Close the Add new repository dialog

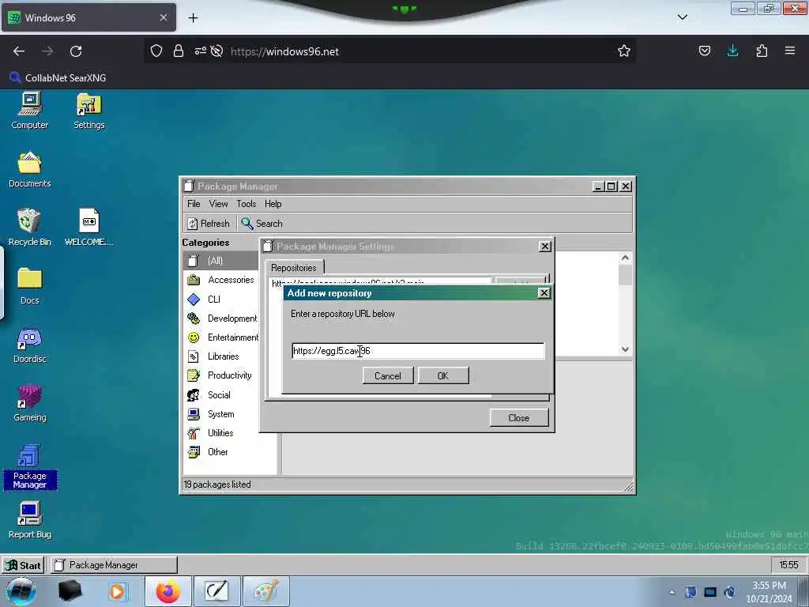pos(544,293)
